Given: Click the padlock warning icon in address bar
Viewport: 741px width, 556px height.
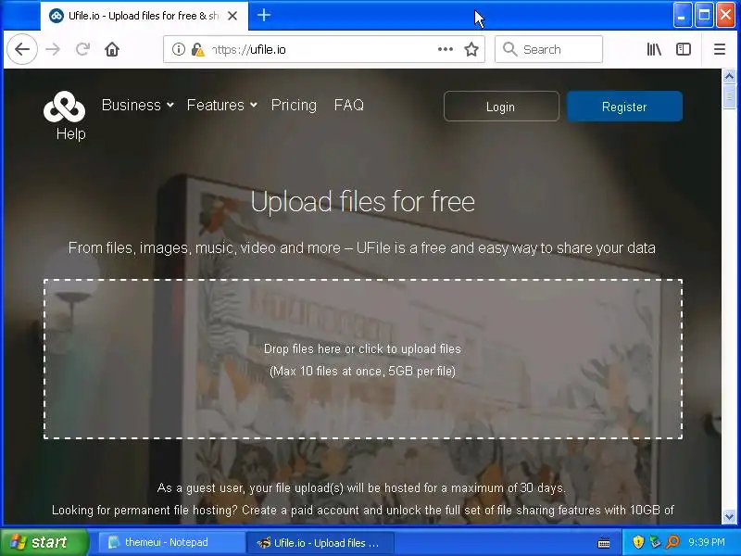Looking at the screenshot, I should pyautogui.click(x=197, y=49).
